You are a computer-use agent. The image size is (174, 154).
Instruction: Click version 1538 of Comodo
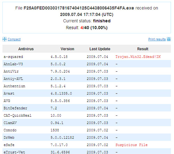point(55,130)
